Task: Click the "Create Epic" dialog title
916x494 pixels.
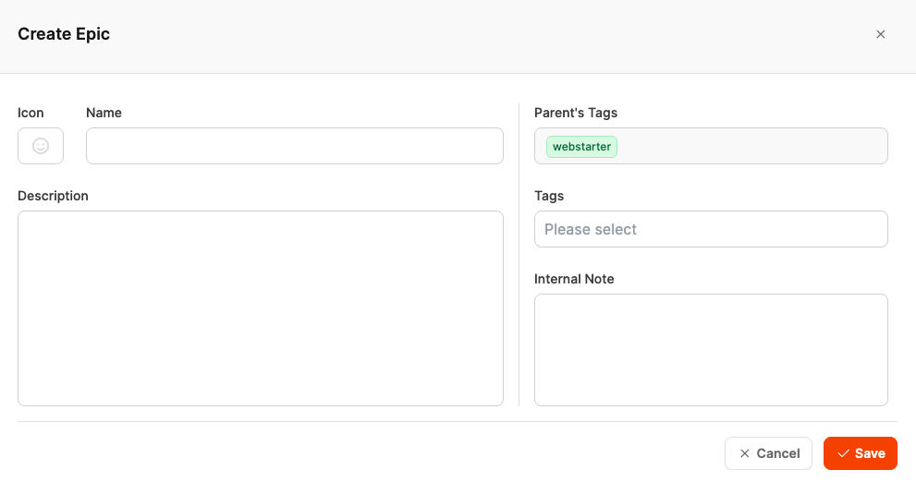Action: (x=64, y=34)
